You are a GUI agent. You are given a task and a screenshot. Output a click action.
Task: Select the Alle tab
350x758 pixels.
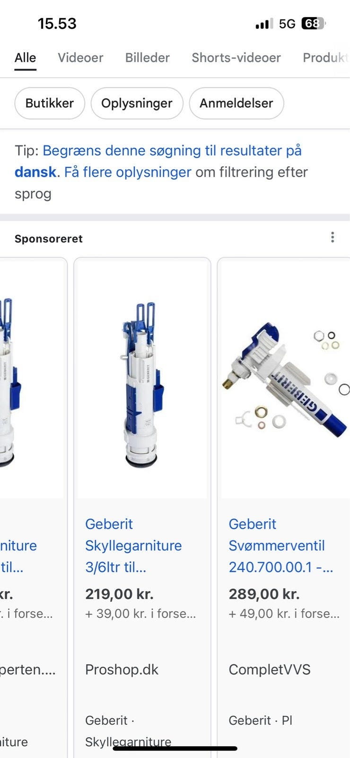pos(25,58)
